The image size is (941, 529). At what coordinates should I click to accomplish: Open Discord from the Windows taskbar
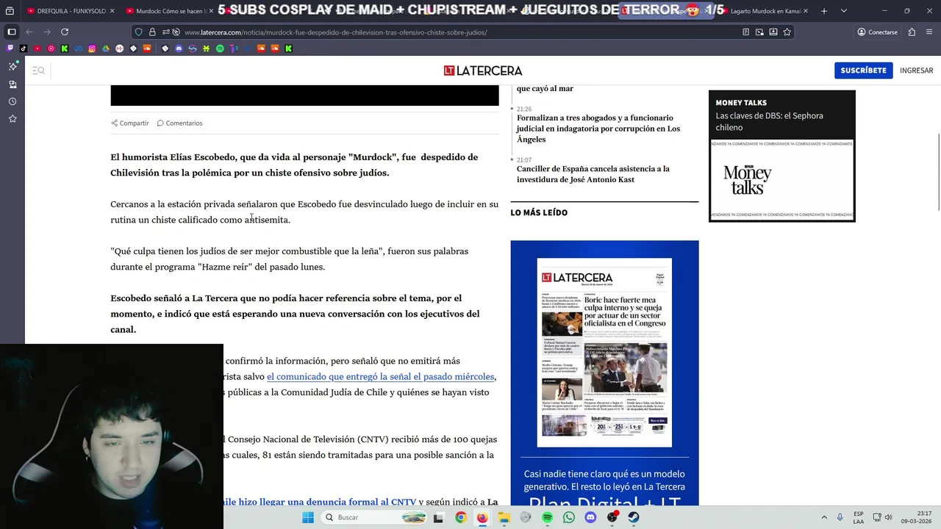pos(590,517)
